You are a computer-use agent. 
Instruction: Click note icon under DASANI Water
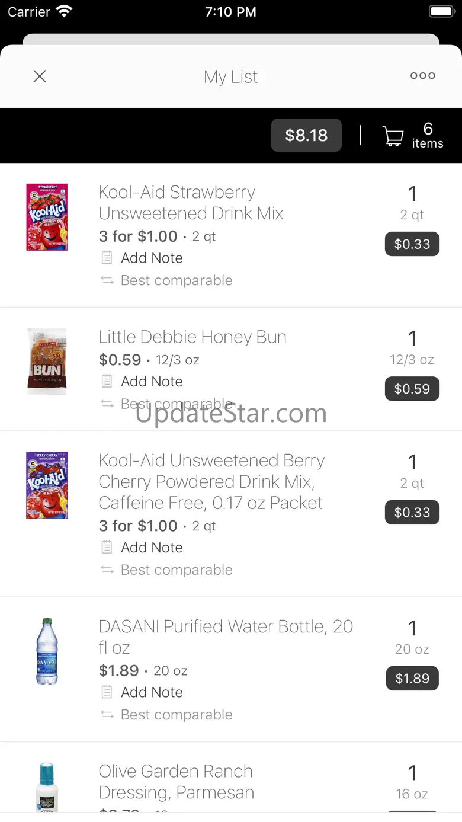tap(107, 692)
